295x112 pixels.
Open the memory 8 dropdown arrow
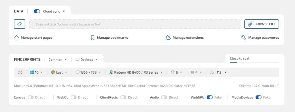coord(181,72)
